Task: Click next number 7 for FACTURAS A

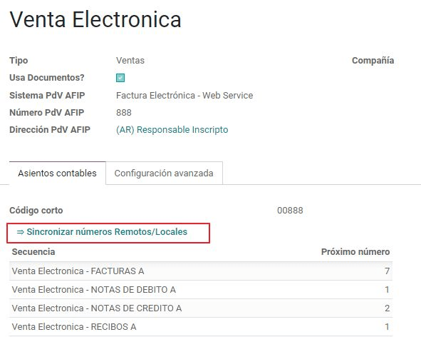Action: [x=387, y=271]
